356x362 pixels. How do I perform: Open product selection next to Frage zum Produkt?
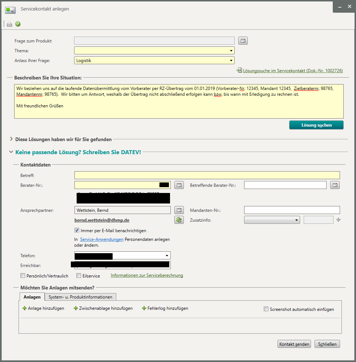(x=243, y=41)
